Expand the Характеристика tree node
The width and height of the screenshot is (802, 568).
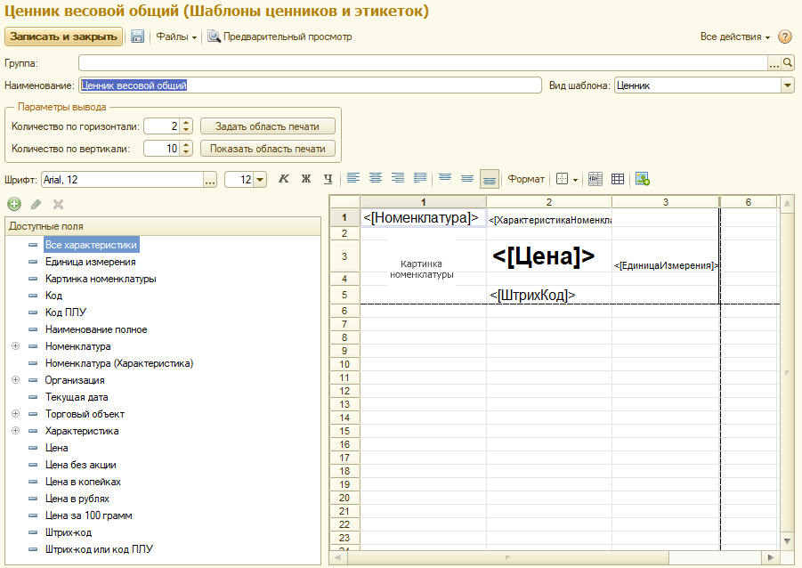tap(16, 430)
